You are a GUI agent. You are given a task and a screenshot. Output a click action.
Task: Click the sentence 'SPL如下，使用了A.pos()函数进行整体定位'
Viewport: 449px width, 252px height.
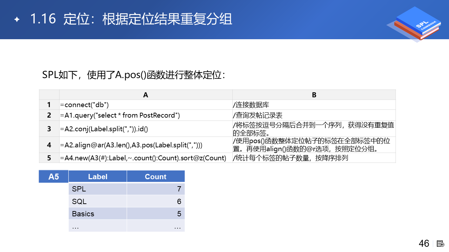(x=134, y=75)
